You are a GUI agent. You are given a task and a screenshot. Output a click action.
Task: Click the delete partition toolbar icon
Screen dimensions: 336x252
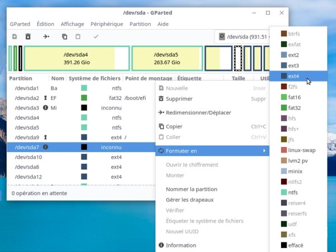(28, 36)
